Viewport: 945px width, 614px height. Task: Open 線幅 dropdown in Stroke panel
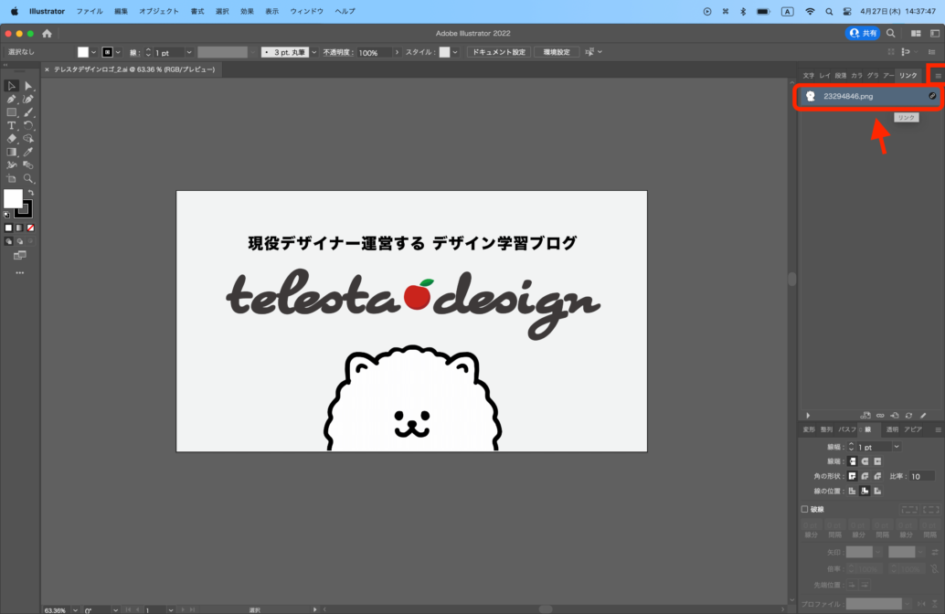point(897,447)
